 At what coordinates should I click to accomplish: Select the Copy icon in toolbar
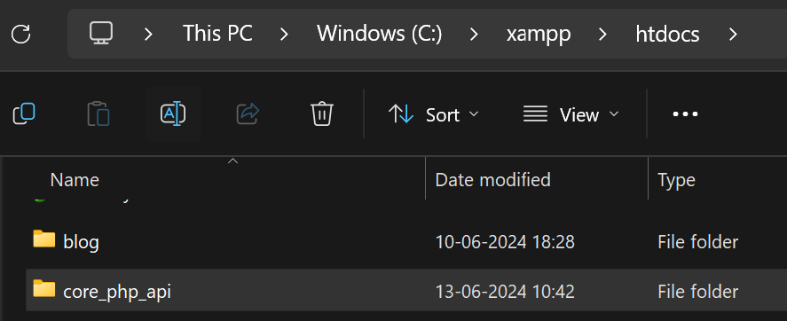pos(24,114)
